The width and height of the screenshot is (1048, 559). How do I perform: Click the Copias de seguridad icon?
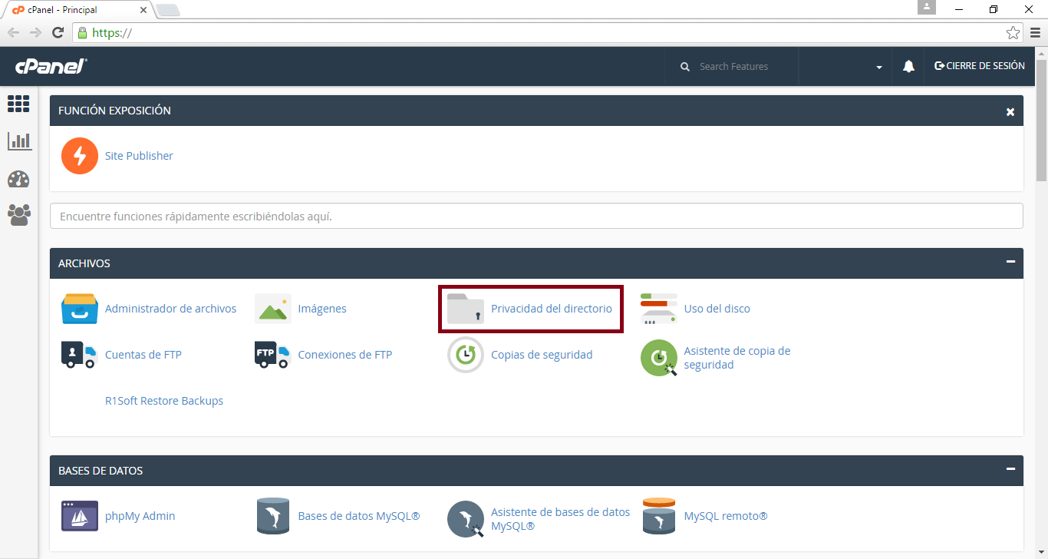point(466,355)
